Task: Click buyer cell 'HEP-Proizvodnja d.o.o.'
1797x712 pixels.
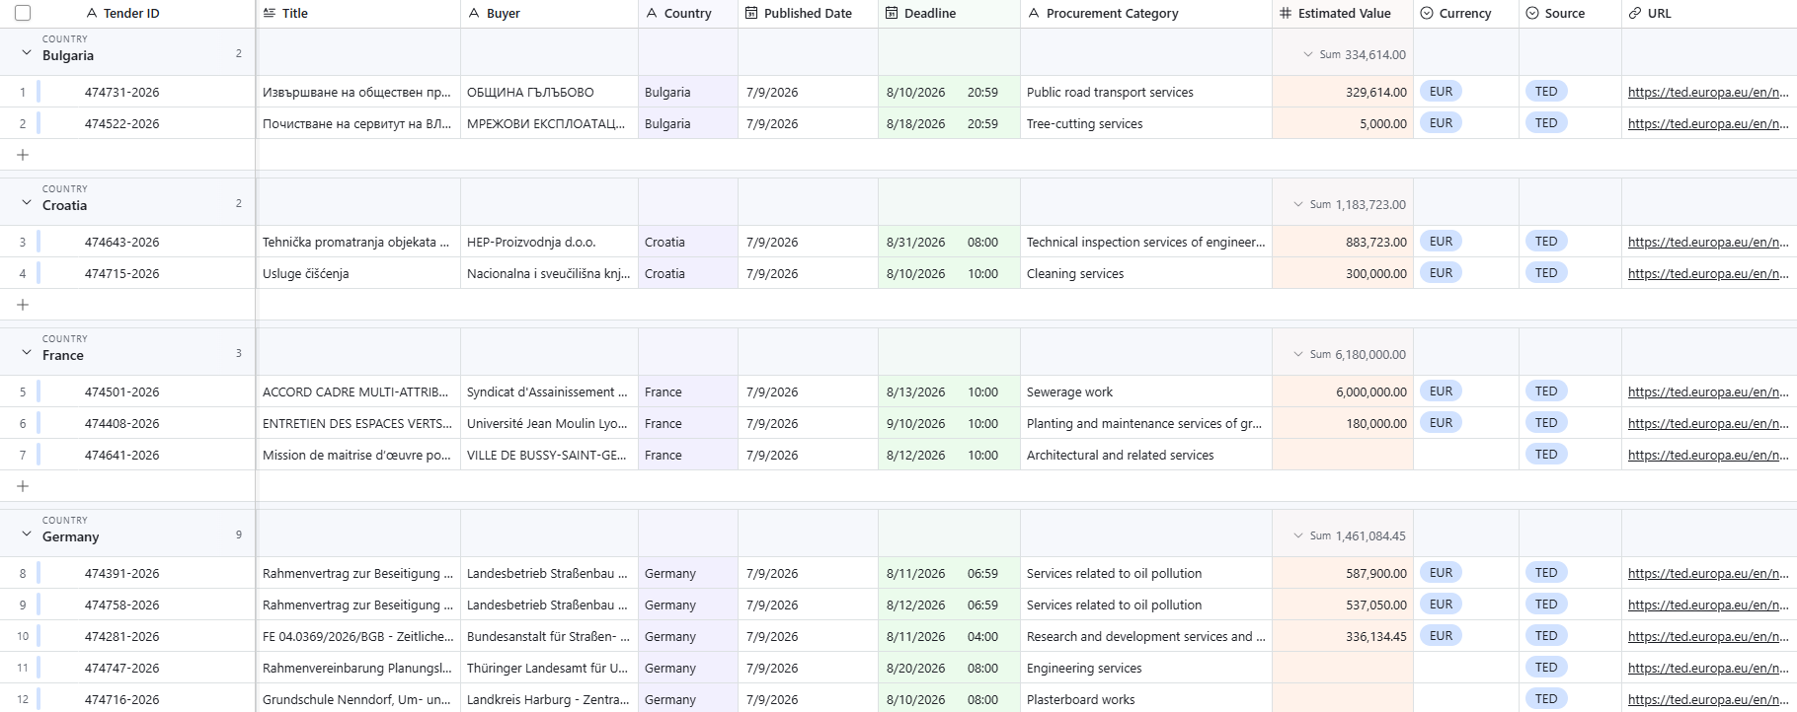Action: coord(549,243)
